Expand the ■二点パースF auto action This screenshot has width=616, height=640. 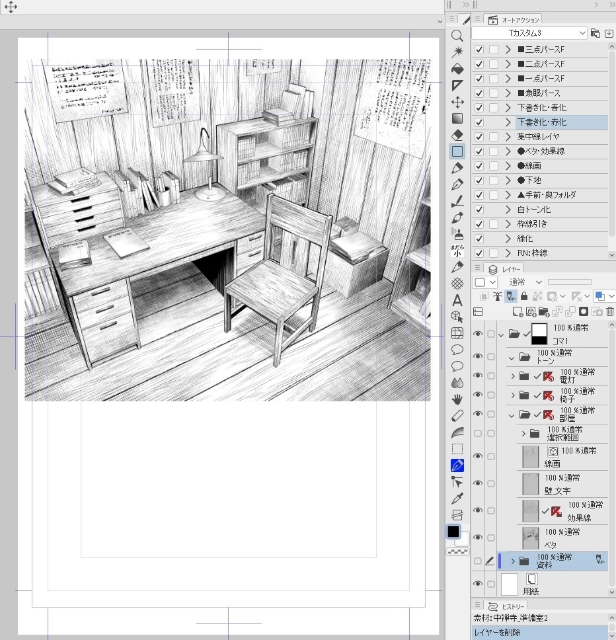(508, 64)
